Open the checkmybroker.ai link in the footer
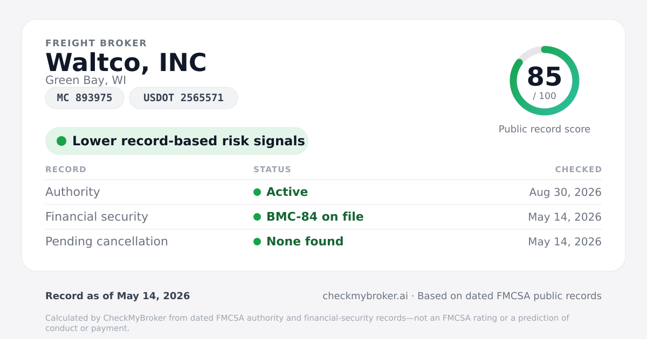 365,296
